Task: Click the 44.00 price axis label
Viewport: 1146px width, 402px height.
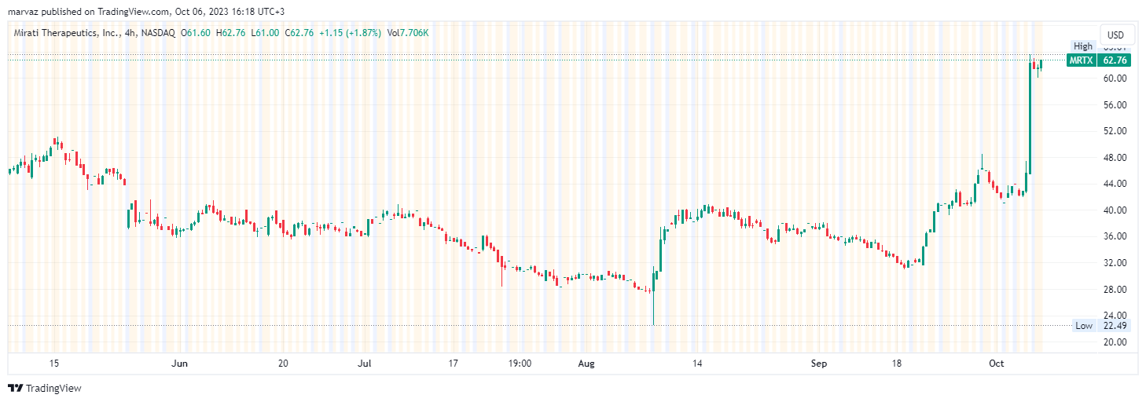Action: click(x=1115, y=184)
